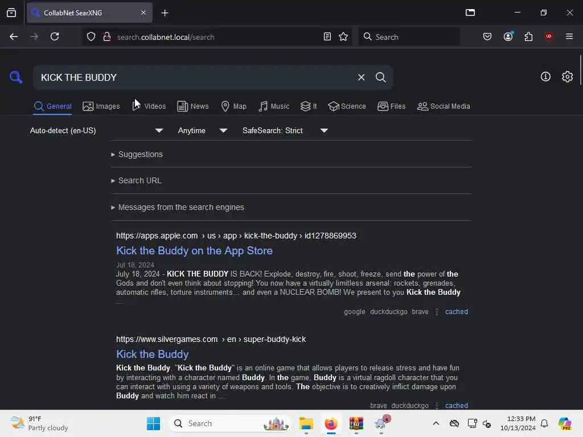This screenshot has height=437, width=583.
Task: Open SafeSearch: Strict dropdown
Action: click(x=285, y=130)
